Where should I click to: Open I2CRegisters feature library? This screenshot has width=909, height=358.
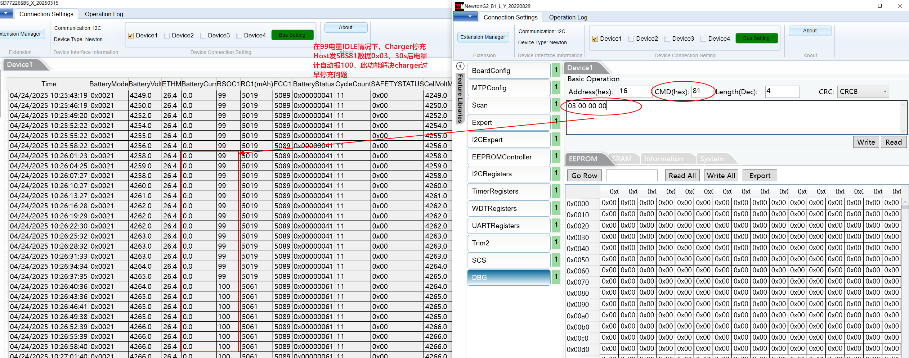[x=509, y=174]
